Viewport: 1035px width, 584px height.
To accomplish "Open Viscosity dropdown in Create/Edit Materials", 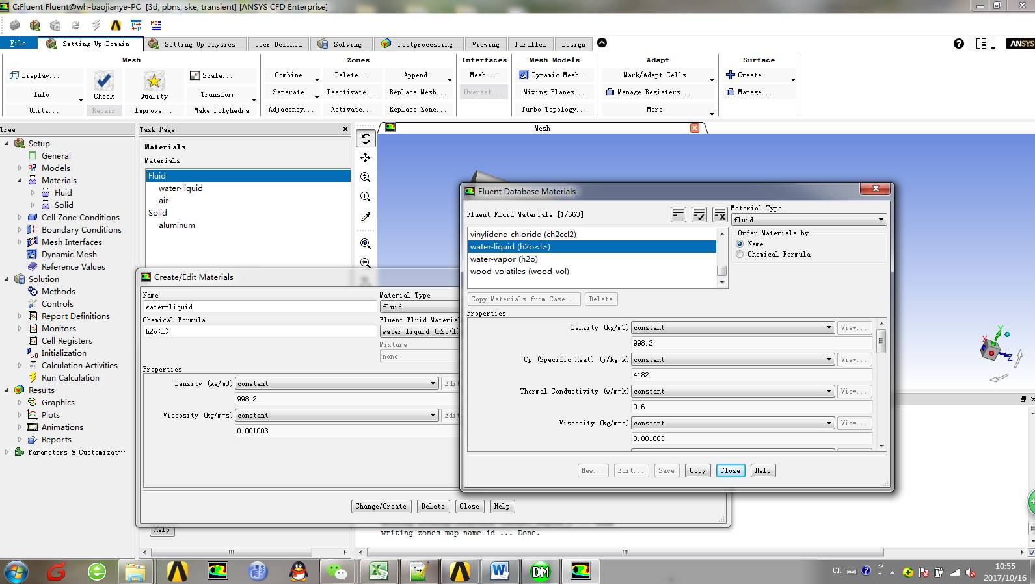I will coord(336,415).
